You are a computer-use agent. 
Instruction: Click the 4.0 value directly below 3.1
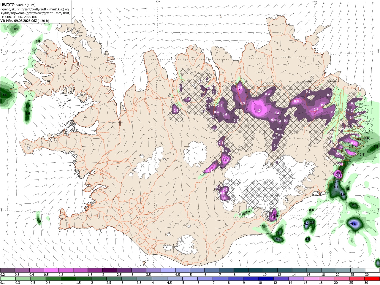coord(278,239)
